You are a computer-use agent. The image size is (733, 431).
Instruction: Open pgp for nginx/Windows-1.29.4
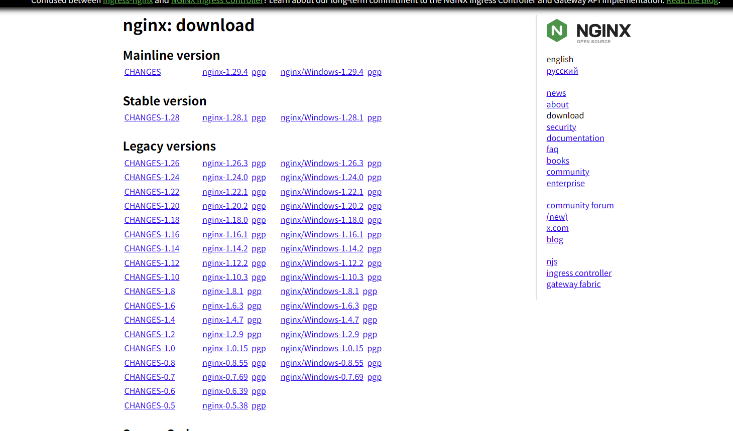pos(375,72)
